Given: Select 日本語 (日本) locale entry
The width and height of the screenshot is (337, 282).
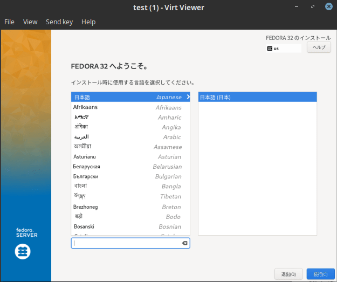Looking at the screenshot, I should tap(258, 97).
